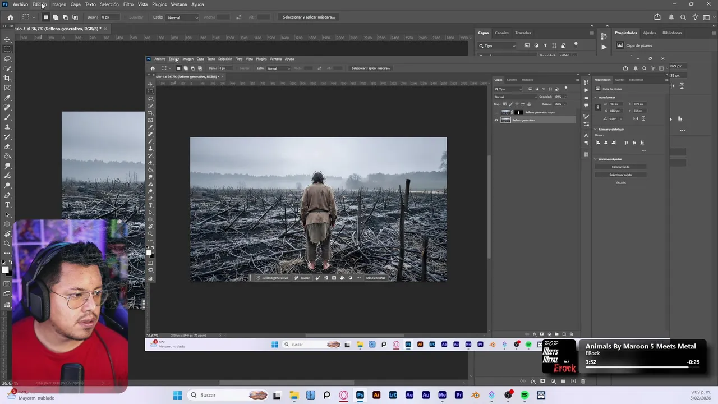Flip vertically in the inner Propiedades panel

643,118
